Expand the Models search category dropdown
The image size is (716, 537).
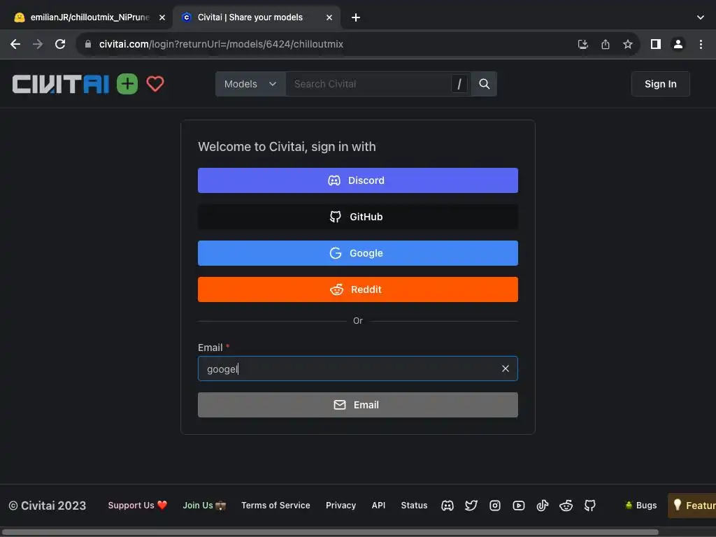[251, 84]
